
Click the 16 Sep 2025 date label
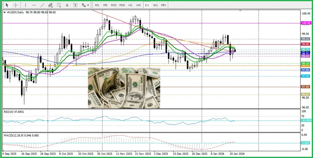point(29,154)
